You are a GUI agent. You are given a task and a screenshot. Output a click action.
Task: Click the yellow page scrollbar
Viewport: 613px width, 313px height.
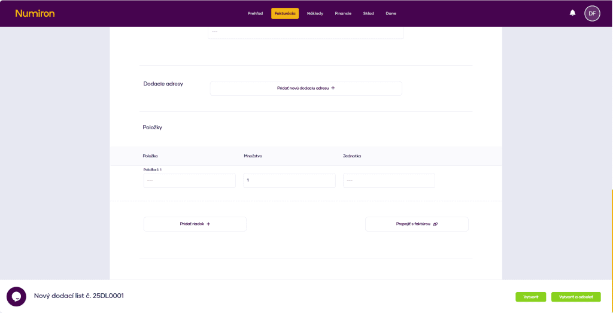point(612,233)
